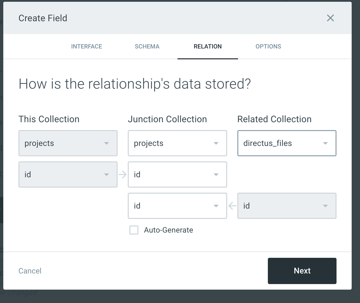Close the Create Field dialog
This screenshot has width=360, height=303.
(x=330, y=18)
